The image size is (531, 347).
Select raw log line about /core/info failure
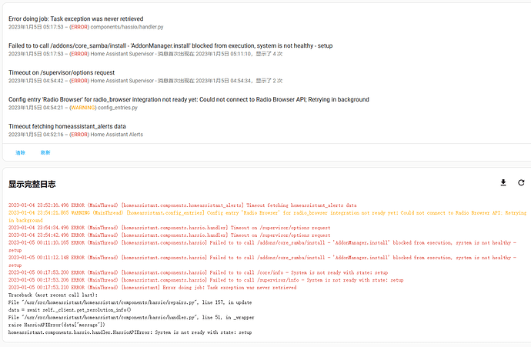(x=198, y=272)
